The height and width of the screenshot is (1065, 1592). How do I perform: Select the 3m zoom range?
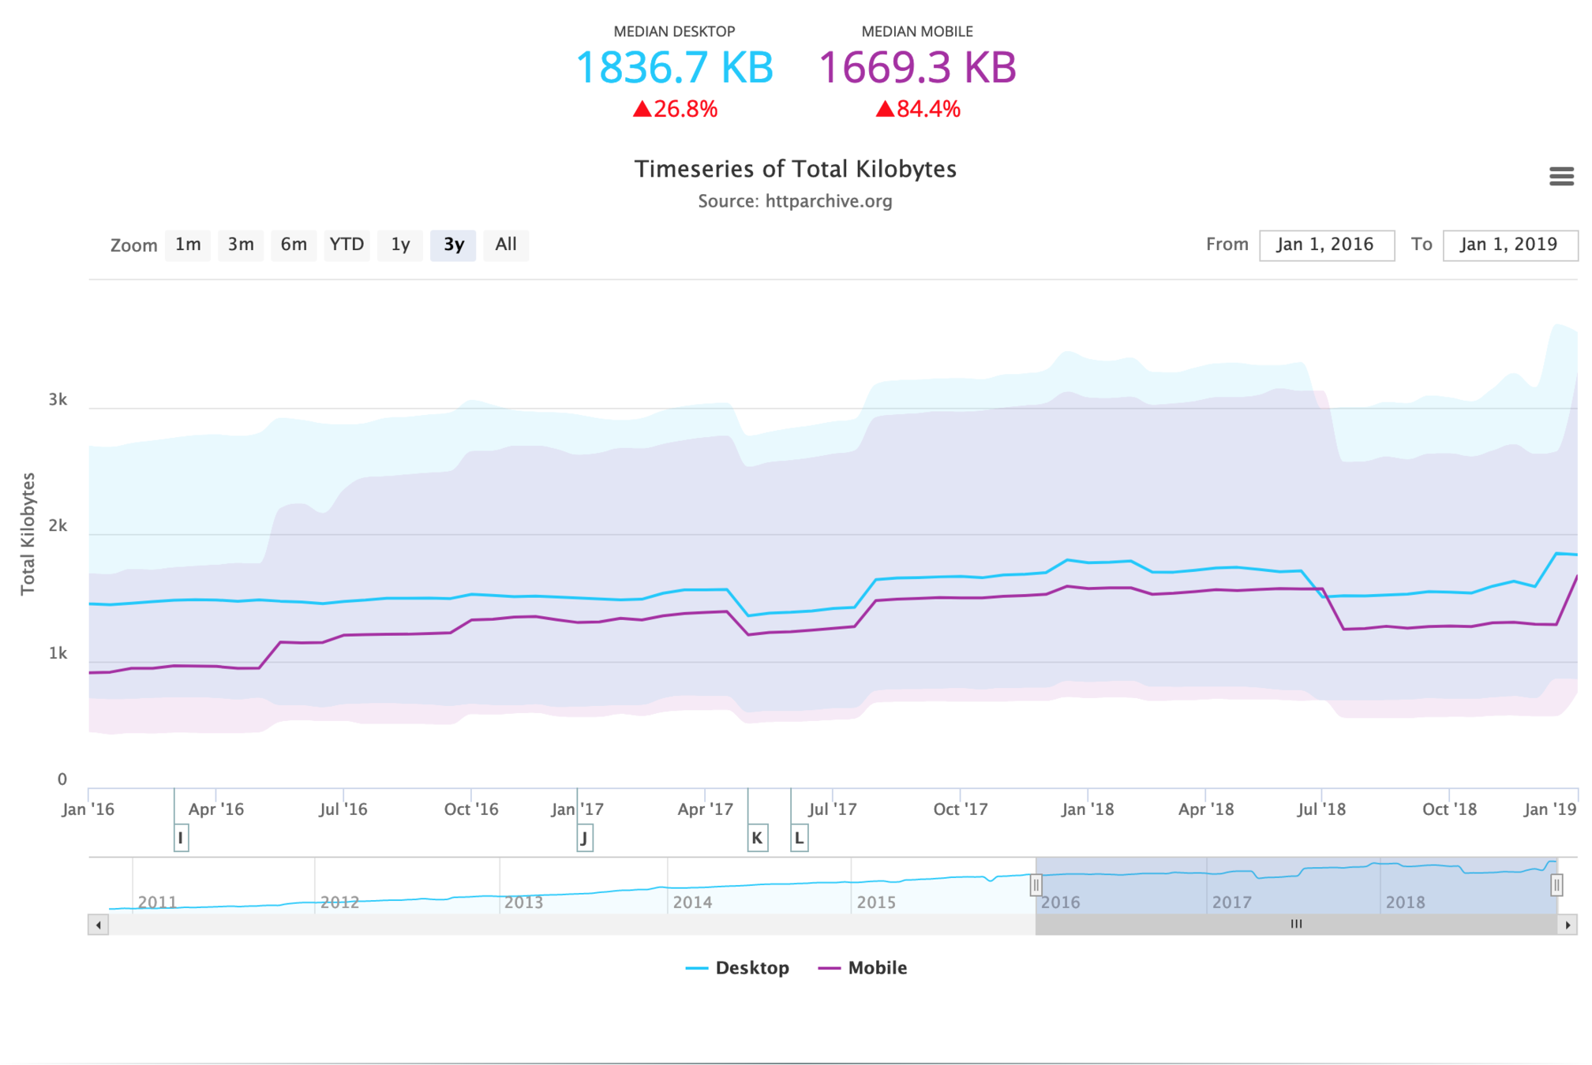[x=241, y=245]
